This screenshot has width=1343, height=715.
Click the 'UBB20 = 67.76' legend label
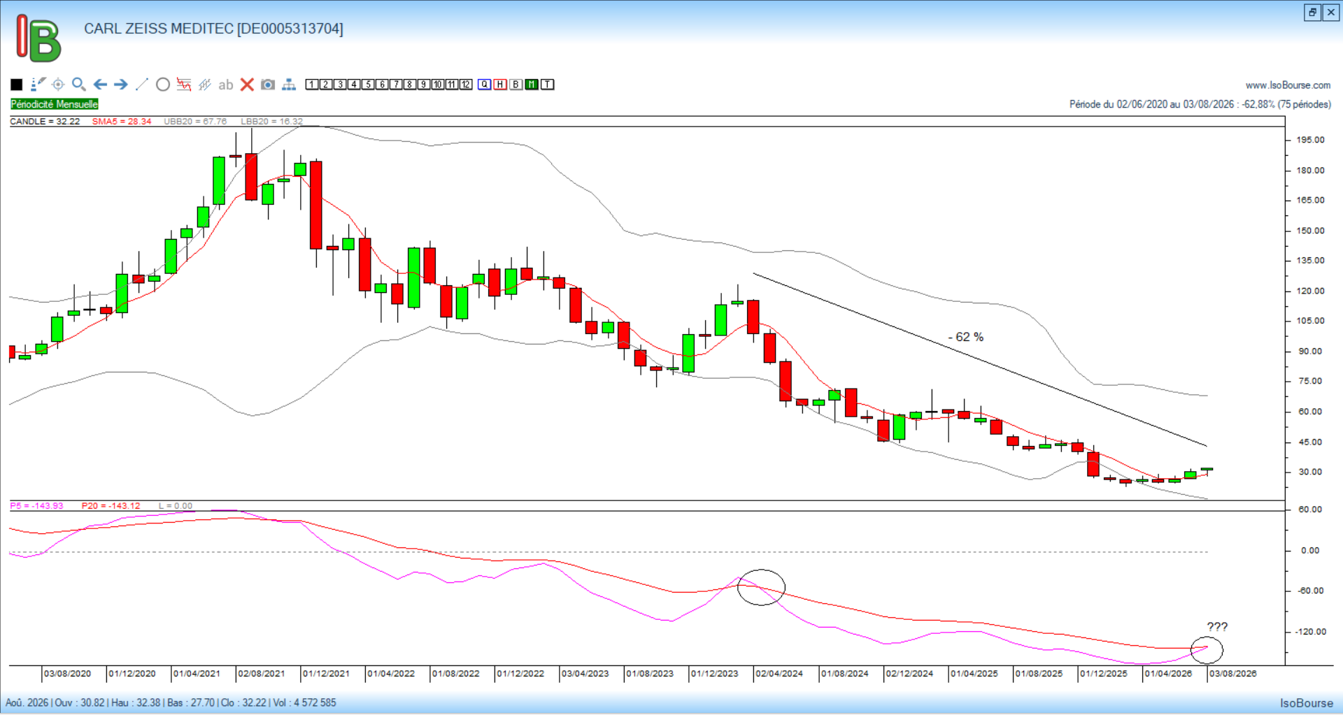(x=195, y=122)
